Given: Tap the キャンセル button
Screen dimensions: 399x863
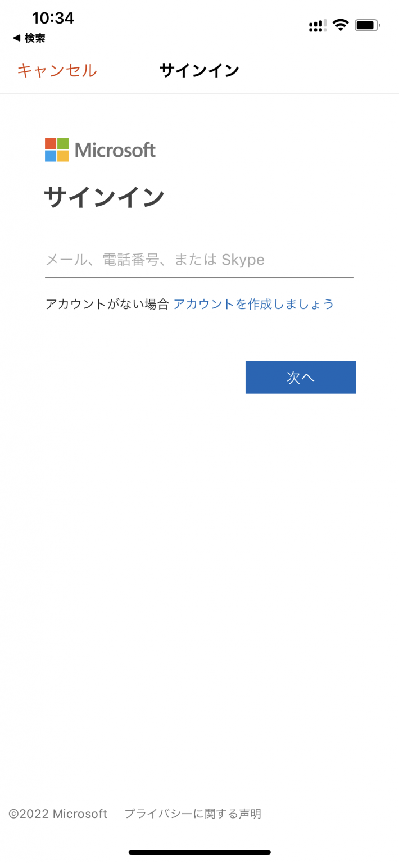Looking at the screenshot, I should (x=57, y=71).
